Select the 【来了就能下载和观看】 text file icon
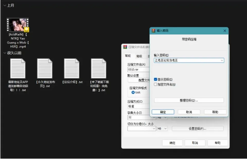This screenshot has width=247, height=159. click(x=99, y=68)
